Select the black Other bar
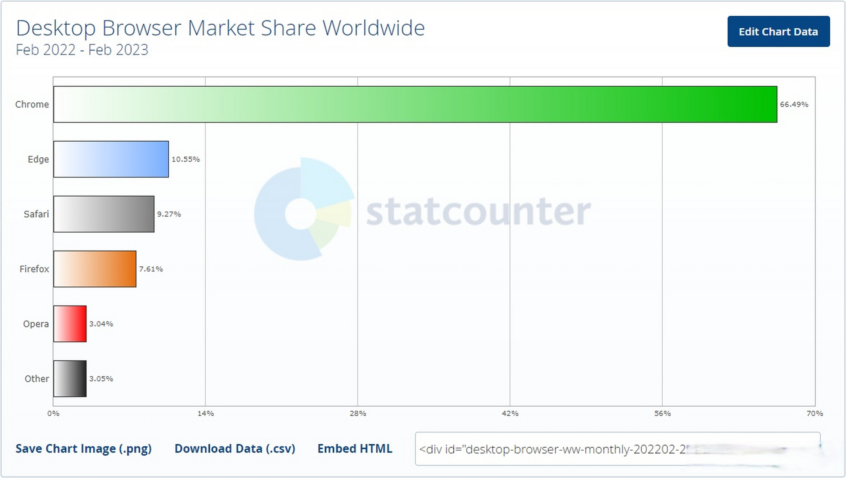The height and width of the screenshot is (478, 846). point(70,379)
